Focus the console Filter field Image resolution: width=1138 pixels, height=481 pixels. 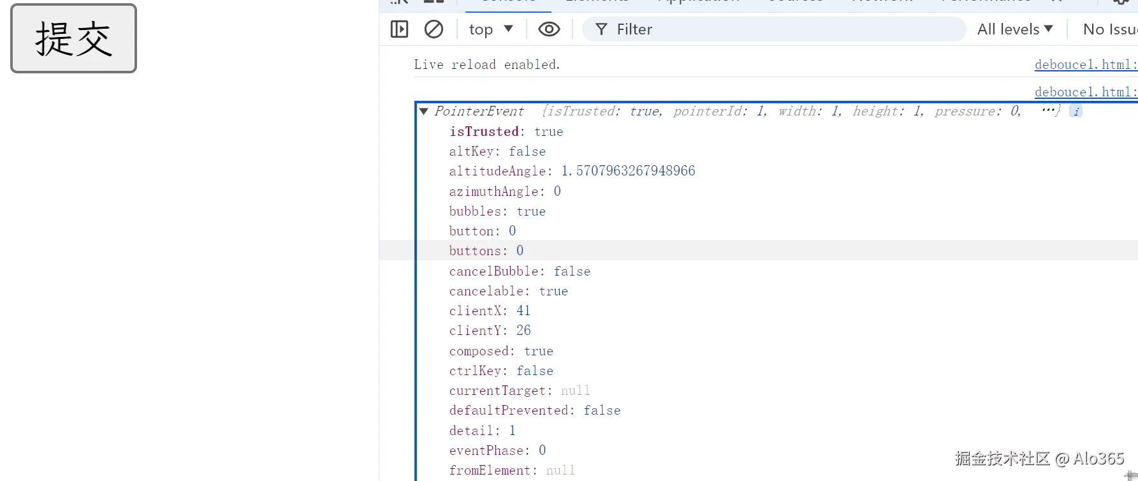(774, 29)
